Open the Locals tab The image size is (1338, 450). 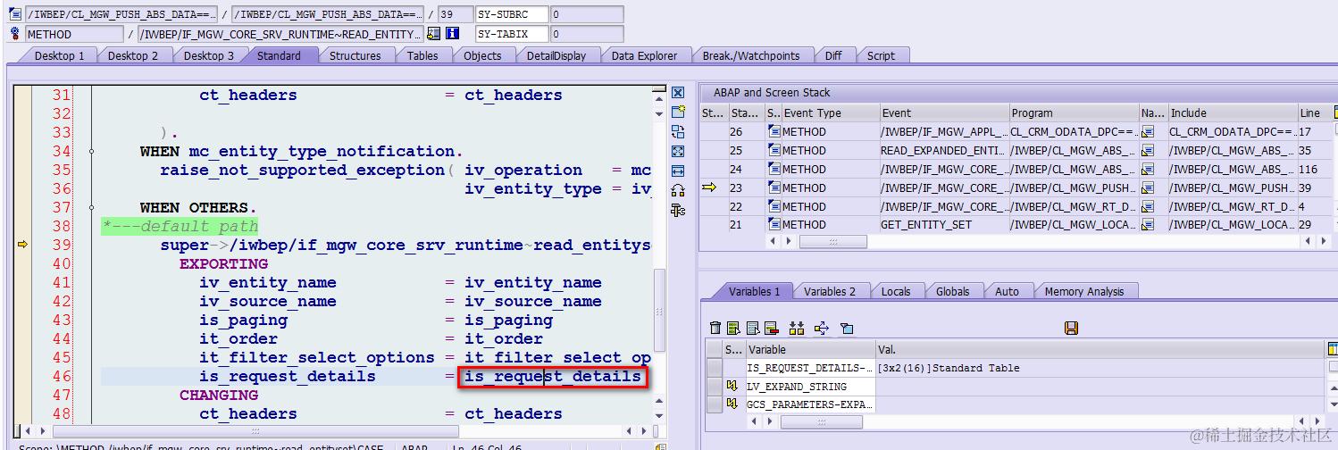(x=895, y=291)
